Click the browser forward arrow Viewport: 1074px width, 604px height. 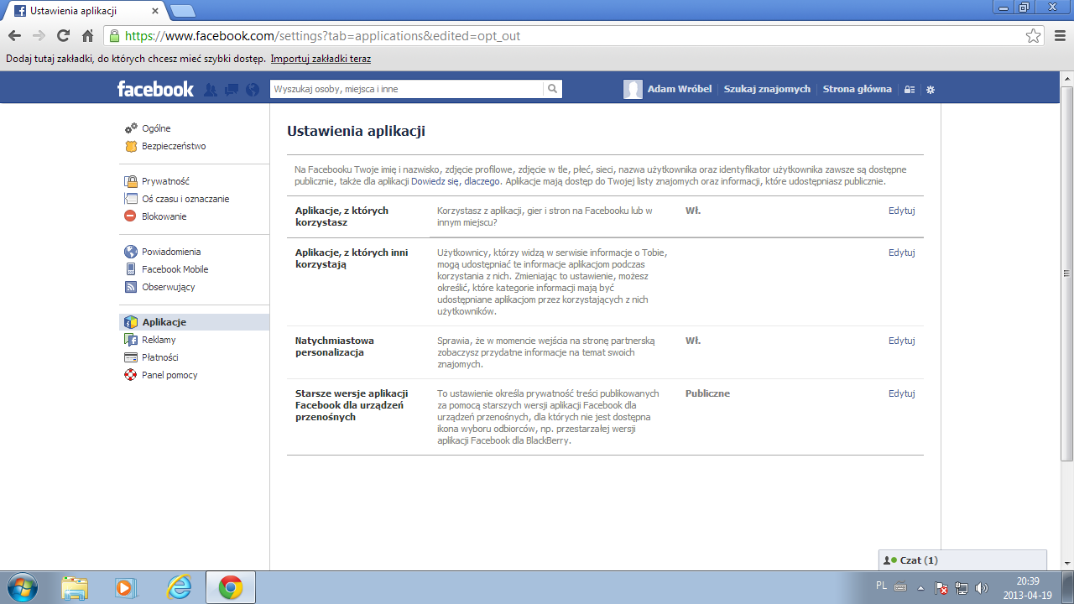pyautogui.click(x=39, y=36)
